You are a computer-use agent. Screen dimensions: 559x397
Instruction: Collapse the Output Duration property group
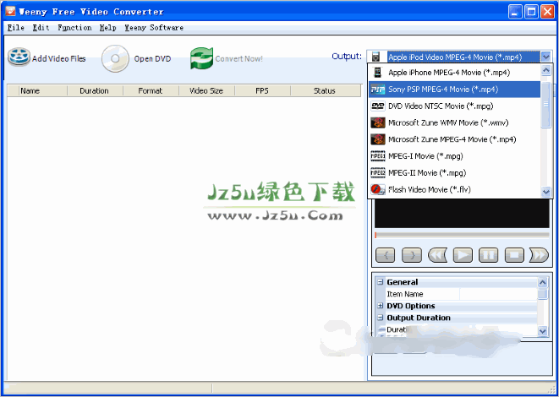click(381, 318)
